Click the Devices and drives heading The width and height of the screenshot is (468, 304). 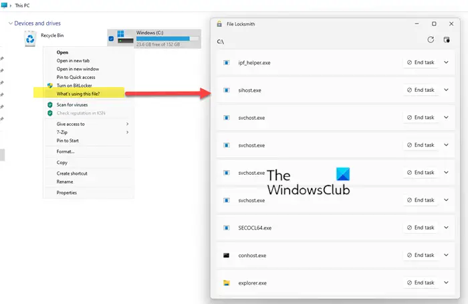coord(37,23)
